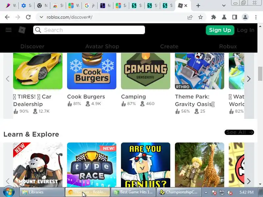Click the scrollbar up arrow
Viewport: 263px width, 197px height.
click(x=260, y=26)
